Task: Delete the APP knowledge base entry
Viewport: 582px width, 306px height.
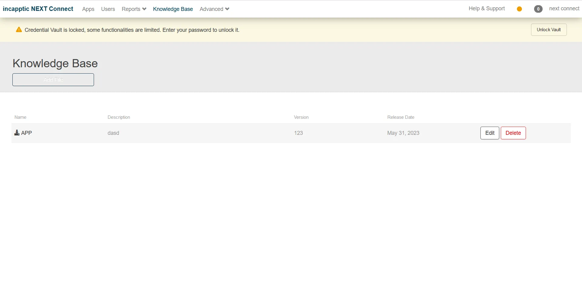Action: point(513,133)
